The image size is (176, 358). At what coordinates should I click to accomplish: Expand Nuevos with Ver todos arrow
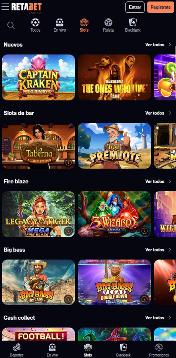pyautogui.click(x=170, y=45)
